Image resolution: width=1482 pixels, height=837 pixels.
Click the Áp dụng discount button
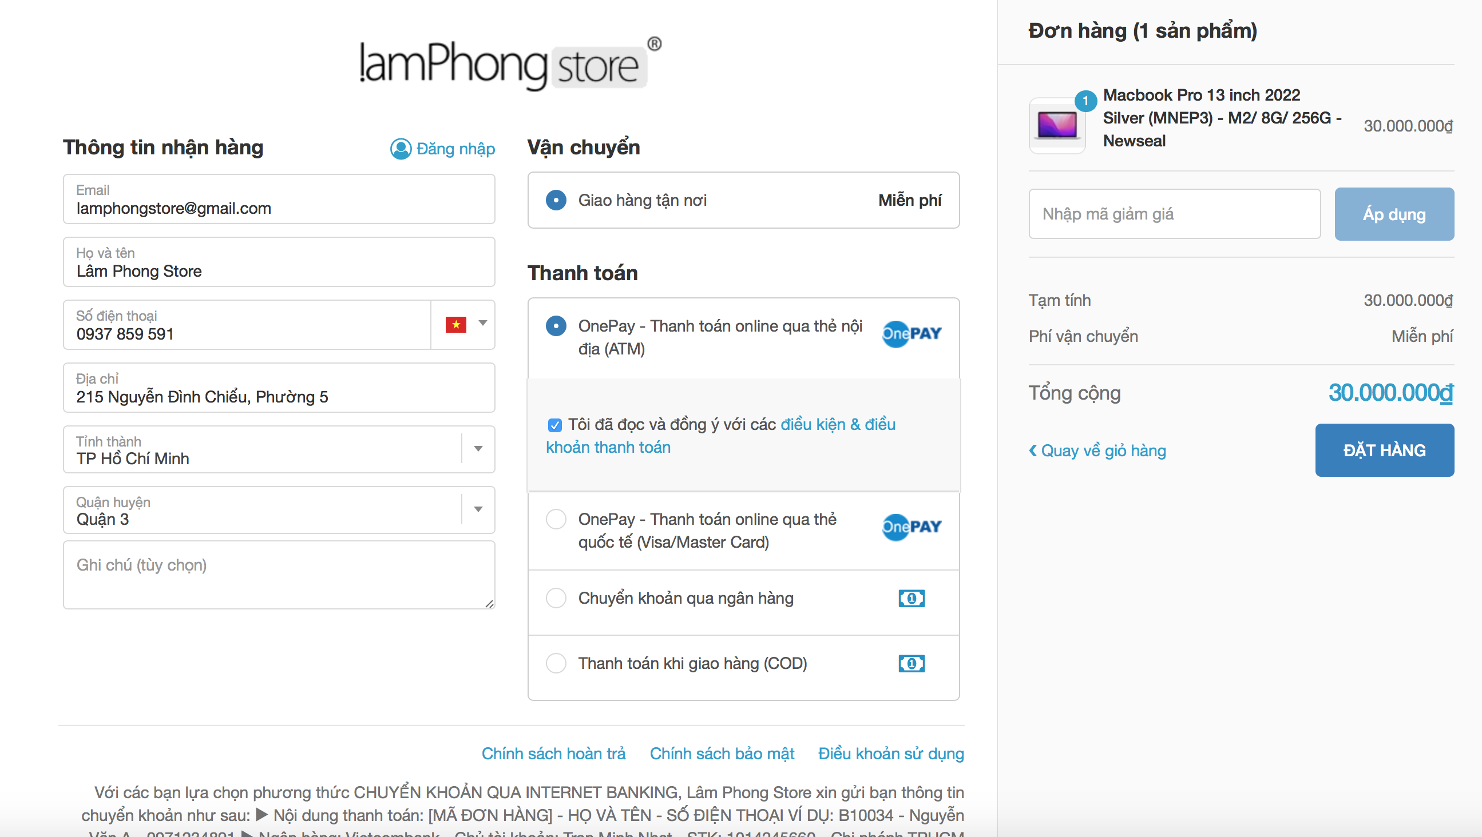[x=1393, y=214]
